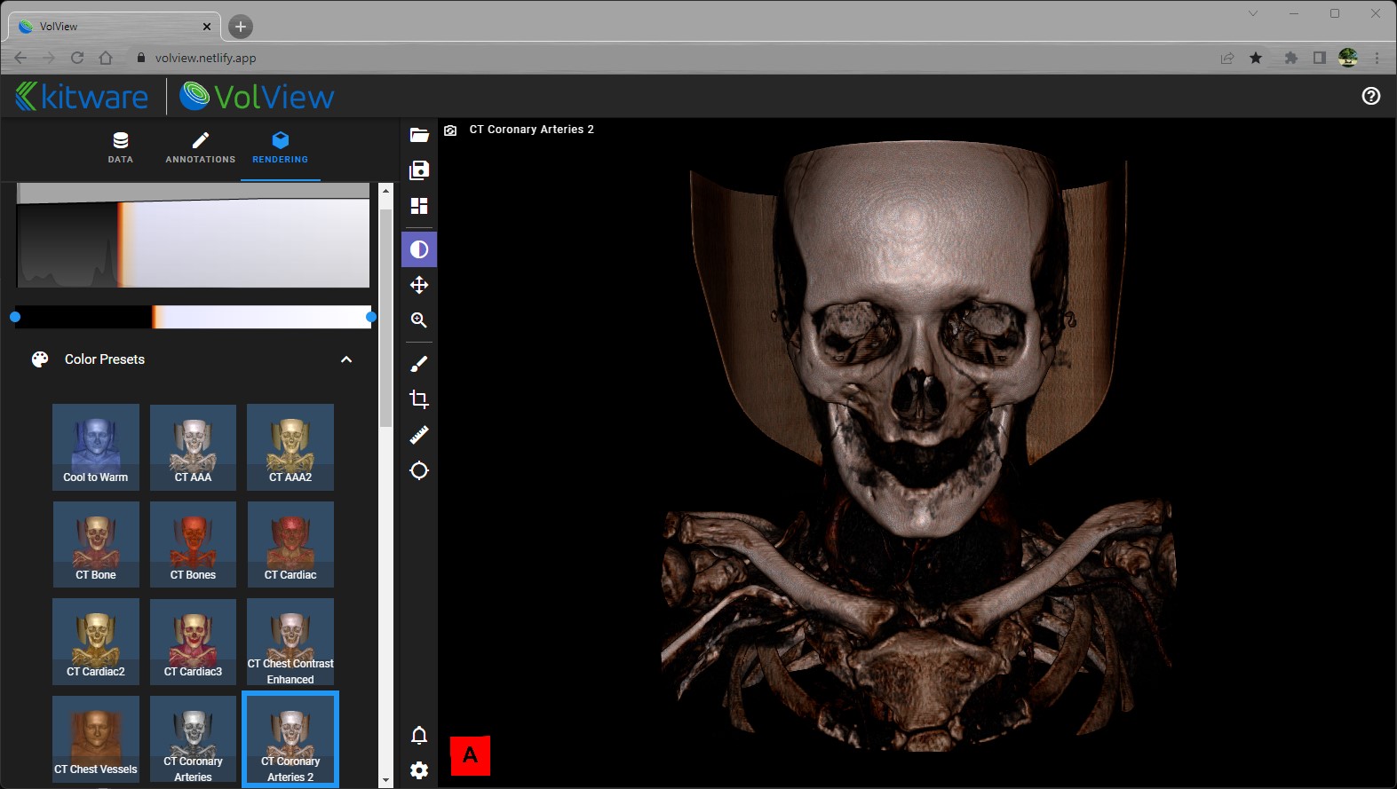The width and height of the screenshot is (1397, 789).
Task: Click the panel scrollbar down arrow
Action: click(385, 780)
